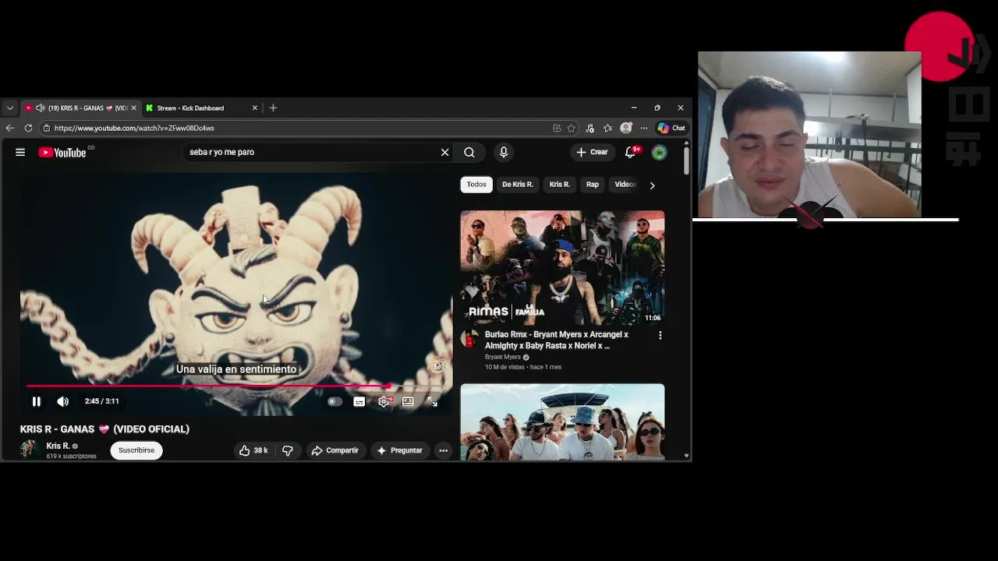The image size is (998, 561).
Task: Click the Bryant Myers channel avatar
Action: pos(469,338)
